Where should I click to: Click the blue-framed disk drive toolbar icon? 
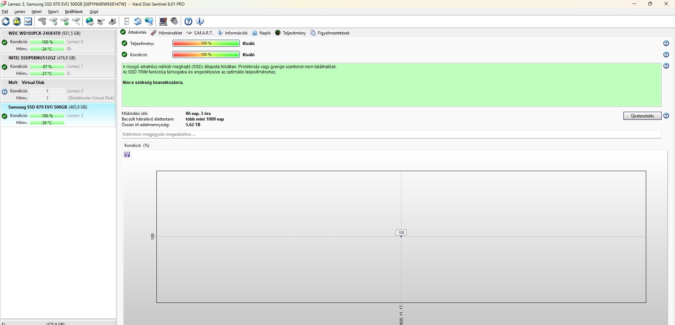pyautogui.click(x=28, y=21)
